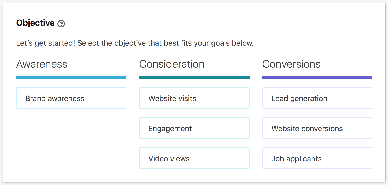Click the Awareness column heading
This screenshot has width=388, height=185.
[x=42, y=64]
